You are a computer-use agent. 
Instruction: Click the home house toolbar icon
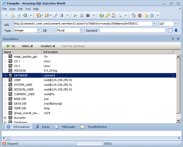134,15
